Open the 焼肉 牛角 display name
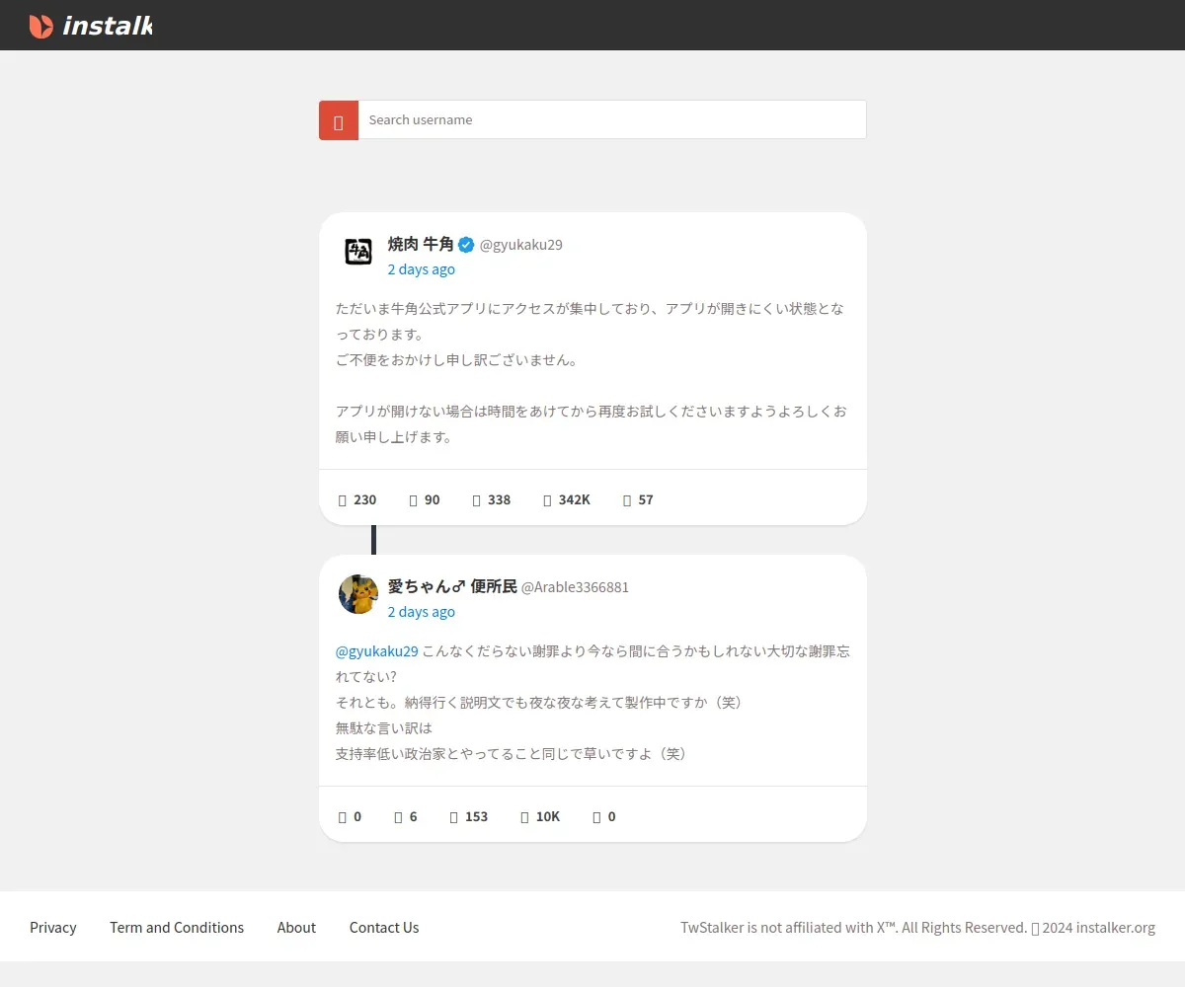The width and height of the screenshot is (1185, 987). tap(421, 245)
